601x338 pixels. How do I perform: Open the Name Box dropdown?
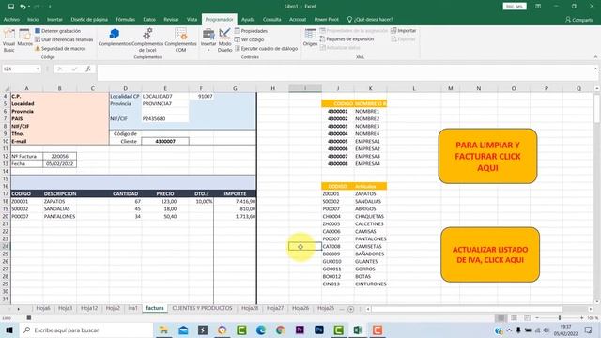pos(38,69)
